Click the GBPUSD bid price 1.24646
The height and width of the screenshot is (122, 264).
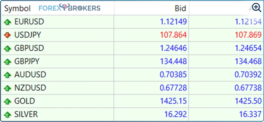click(173, 48)
